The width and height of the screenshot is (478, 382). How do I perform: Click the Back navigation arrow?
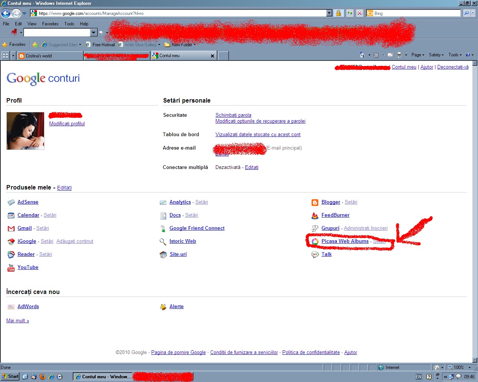pos(6,13)
